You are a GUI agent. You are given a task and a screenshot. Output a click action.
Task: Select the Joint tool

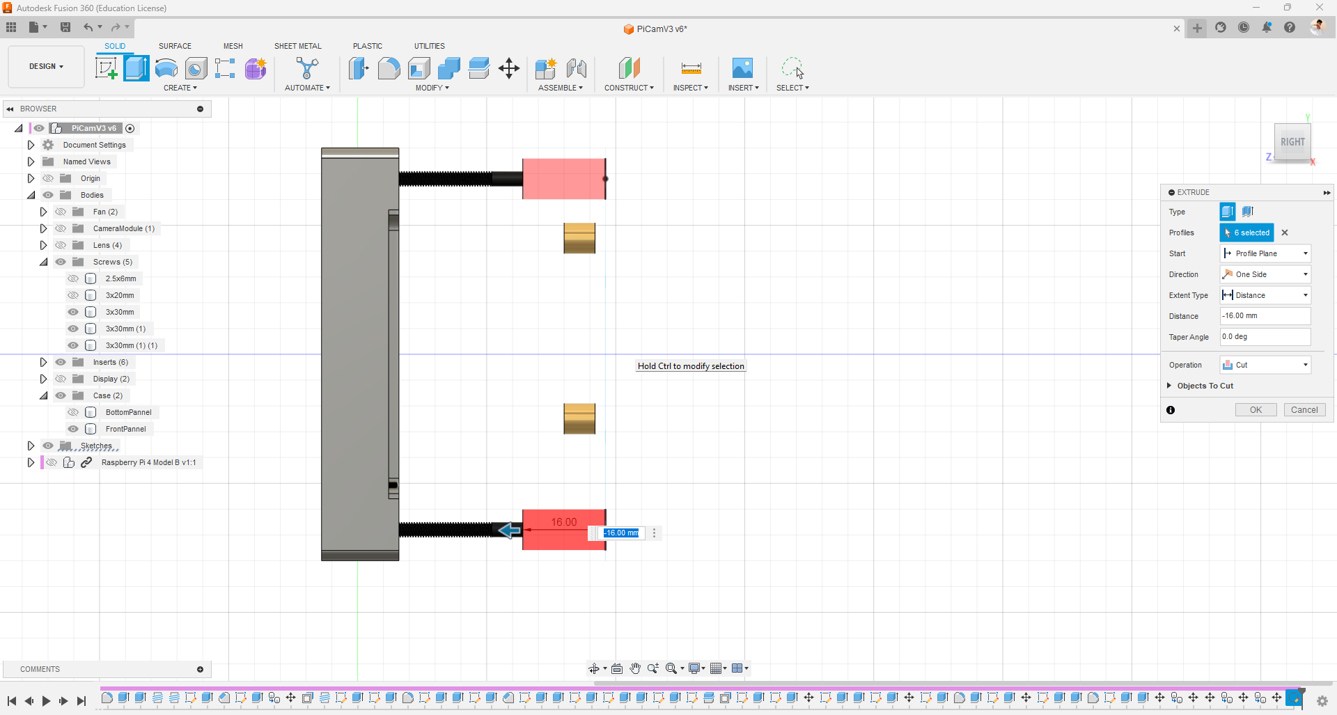(576, 68)
